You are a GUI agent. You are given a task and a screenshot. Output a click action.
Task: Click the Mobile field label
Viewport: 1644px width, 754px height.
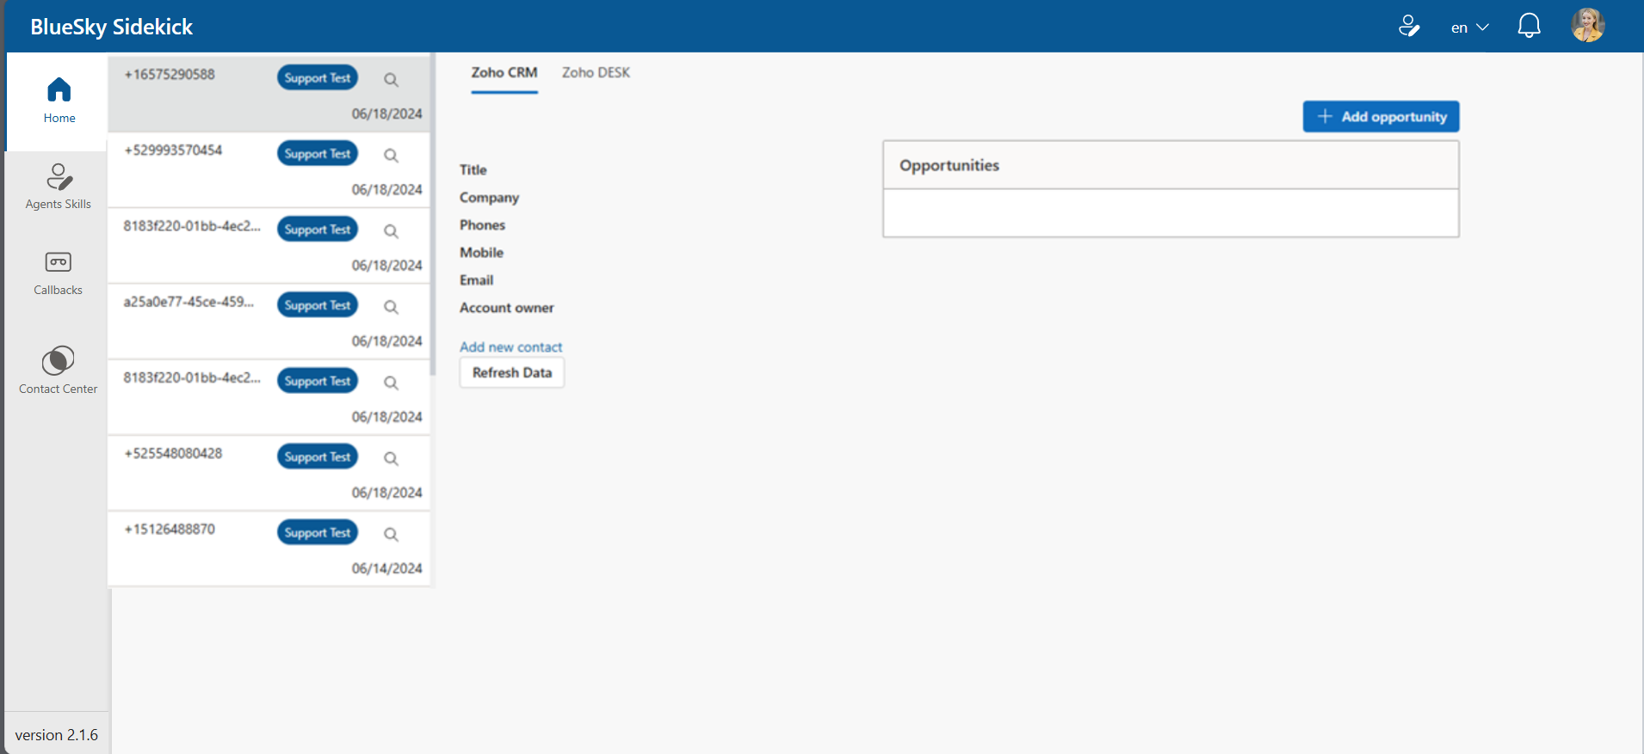click(481, 253)
